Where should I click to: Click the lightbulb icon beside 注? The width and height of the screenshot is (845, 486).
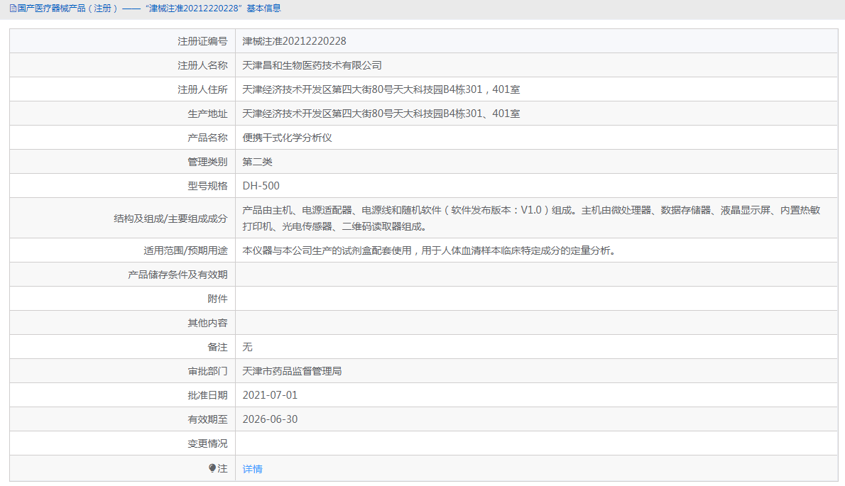(x=212, y=468)
